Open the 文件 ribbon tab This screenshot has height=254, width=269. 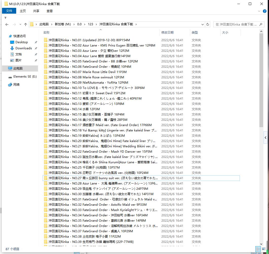[9, 11]
